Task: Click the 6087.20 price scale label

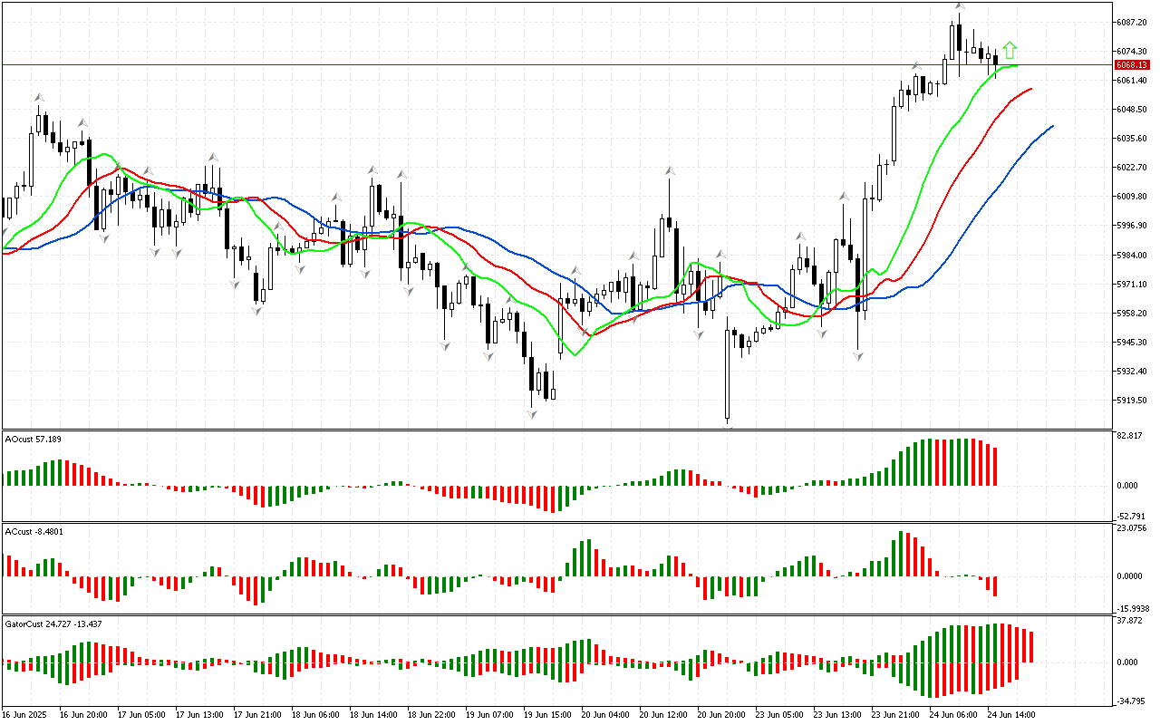Action: [1132, 22]
